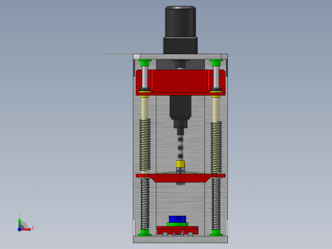Select the grey top frame plate

181,57
